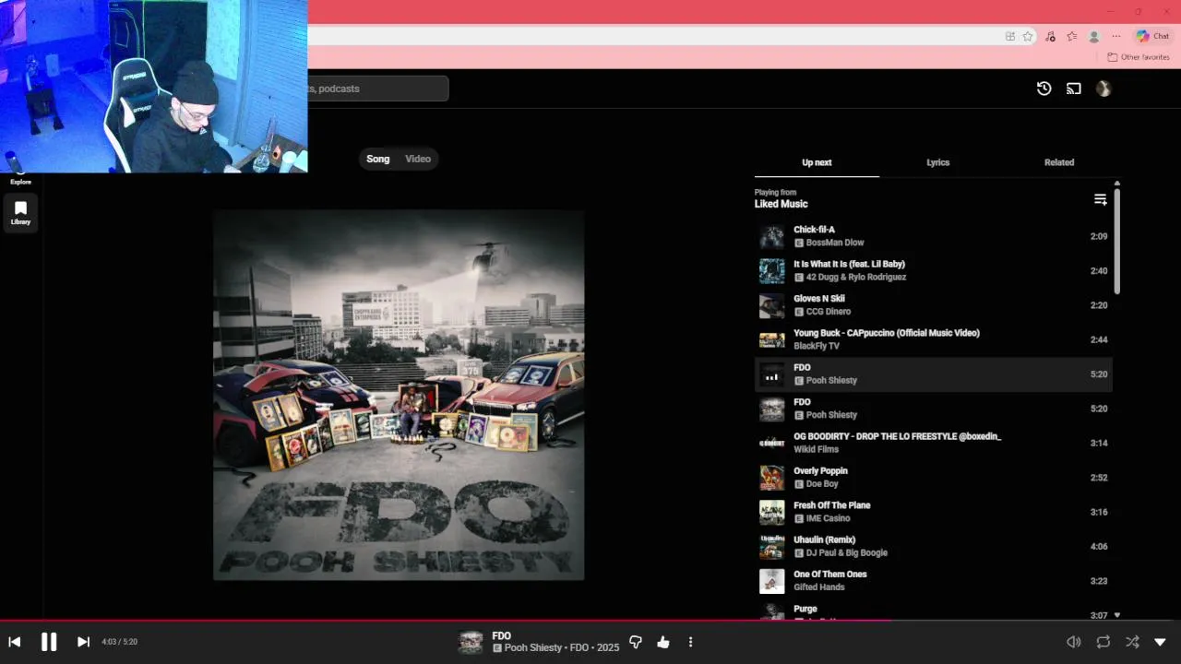Open 42 Dugg & Rylo Rodriguez artist link
Screen dimensions: 1181x664
coord(856,277)
